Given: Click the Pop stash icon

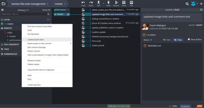Looking at the screenshot, I should (131, 3).
